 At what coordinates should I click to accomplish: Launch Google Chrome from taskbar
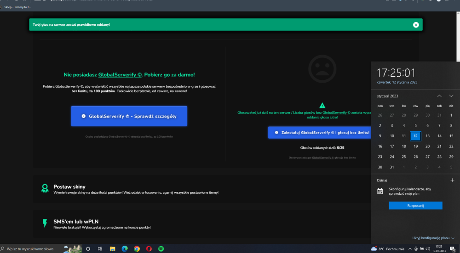click(x=137, y=249)
